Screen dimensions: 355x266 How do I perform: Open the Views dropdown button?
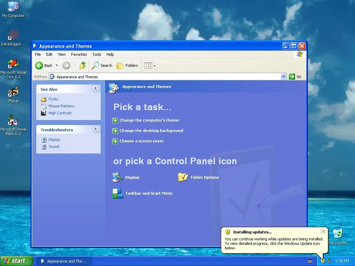[150, 66]
